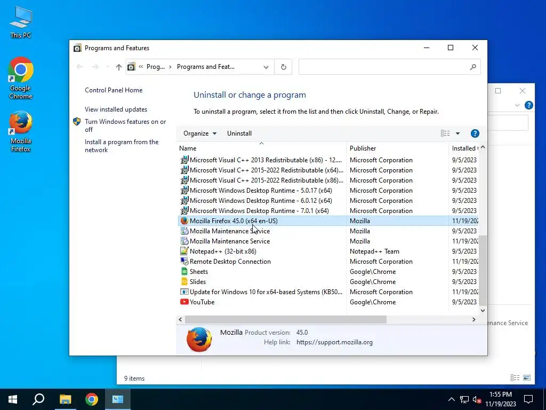
Task: Open Turn Windows features on or off
Action: point(125,125)
